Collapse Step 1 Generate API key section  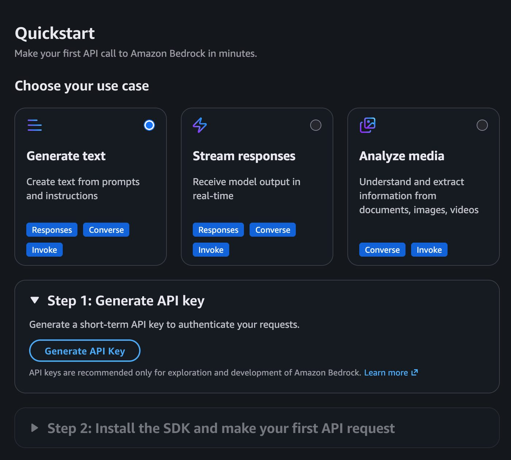point(35,300)
